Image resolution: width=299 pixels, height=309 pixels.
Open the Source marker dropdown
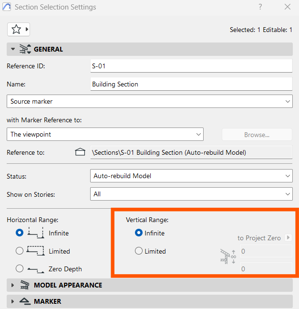tap(150, 101)
